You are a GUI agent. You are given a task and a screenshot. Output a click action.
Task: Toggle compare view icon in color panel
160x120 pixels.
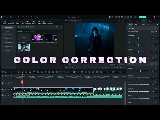click(157, 25)
